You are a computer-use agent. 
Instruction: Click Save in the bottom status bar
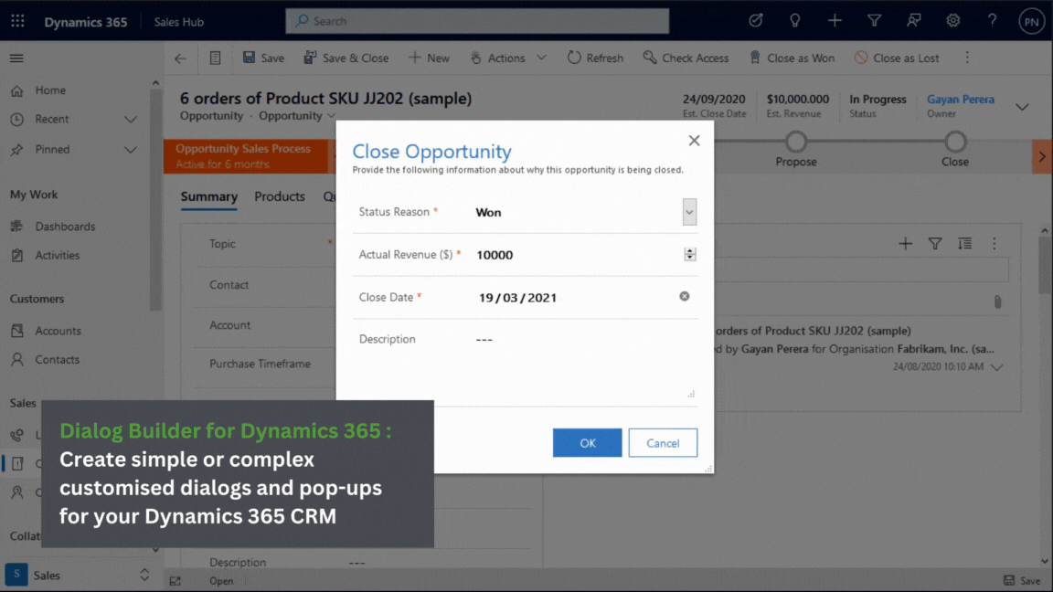(1021, 581)
